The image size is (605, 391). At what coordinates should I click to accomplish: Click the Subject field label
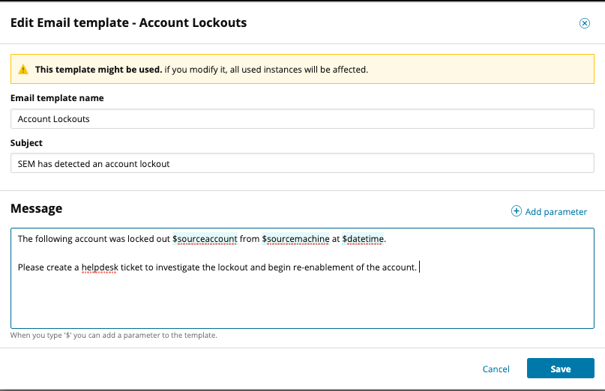tap(26, 142)
